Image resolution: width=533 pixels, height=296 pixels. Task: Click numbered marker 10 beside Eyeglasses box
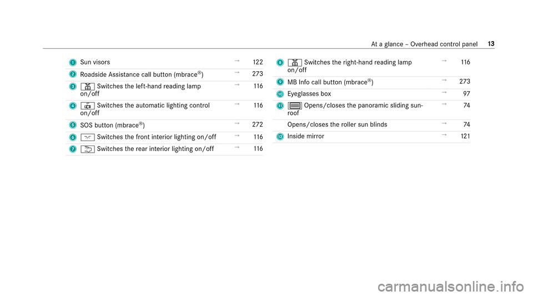[x=280, y=94]
